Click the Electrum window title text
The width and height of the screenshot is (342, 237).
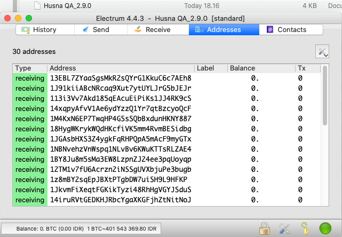[170, 18]
